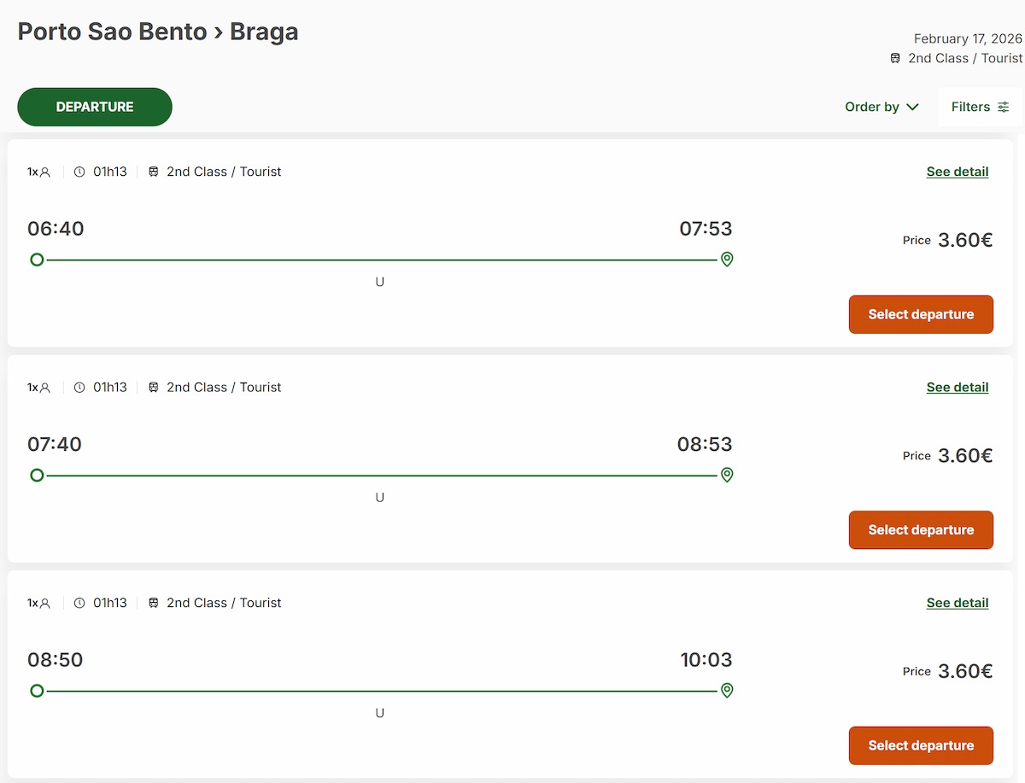Click the origin circle marker for the 08:50 departure
Screen dimensions: 1025x783
[x=37, y=690]
